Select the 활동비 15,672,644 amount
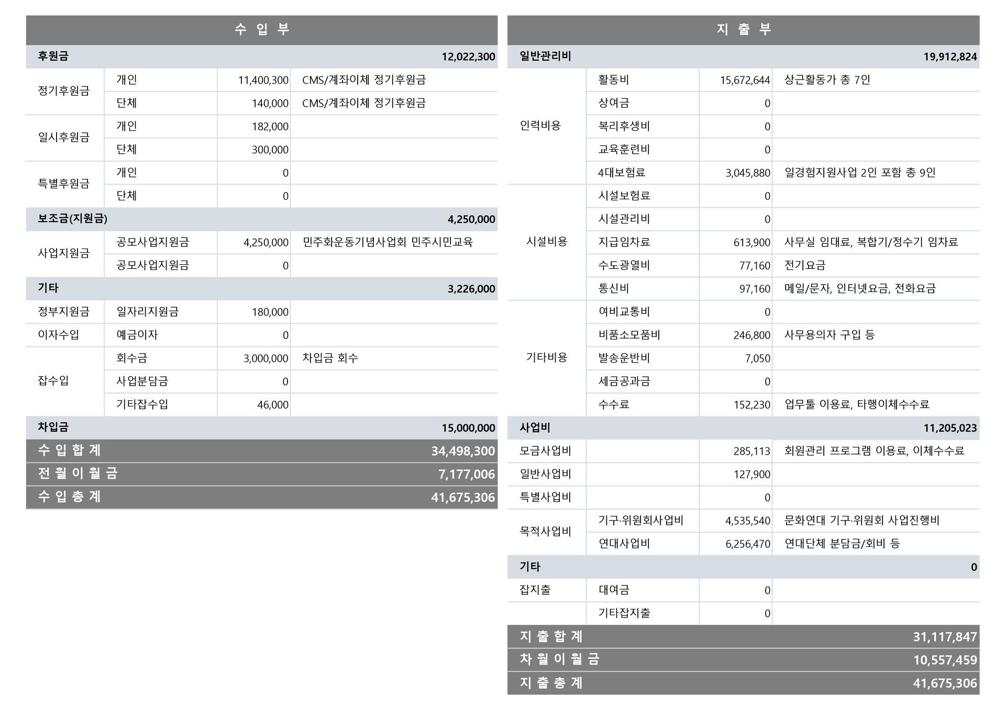Screen dimensions: 1005x710 [x=745, y=80]
